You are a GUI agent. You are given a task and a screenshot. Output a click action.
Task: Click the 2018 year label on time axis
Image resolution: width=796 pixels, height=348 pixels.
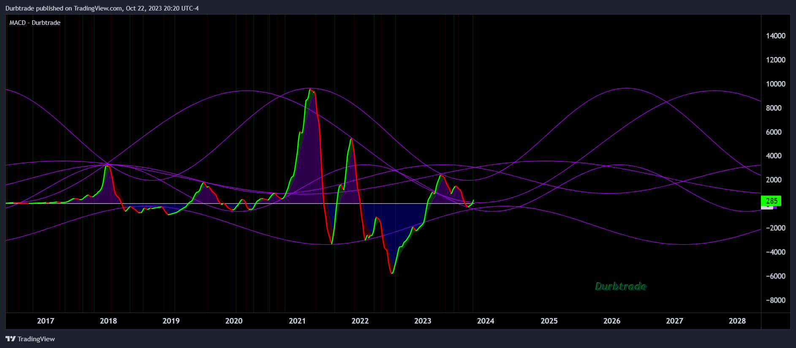pyautogui.click(x=109, y=321)
